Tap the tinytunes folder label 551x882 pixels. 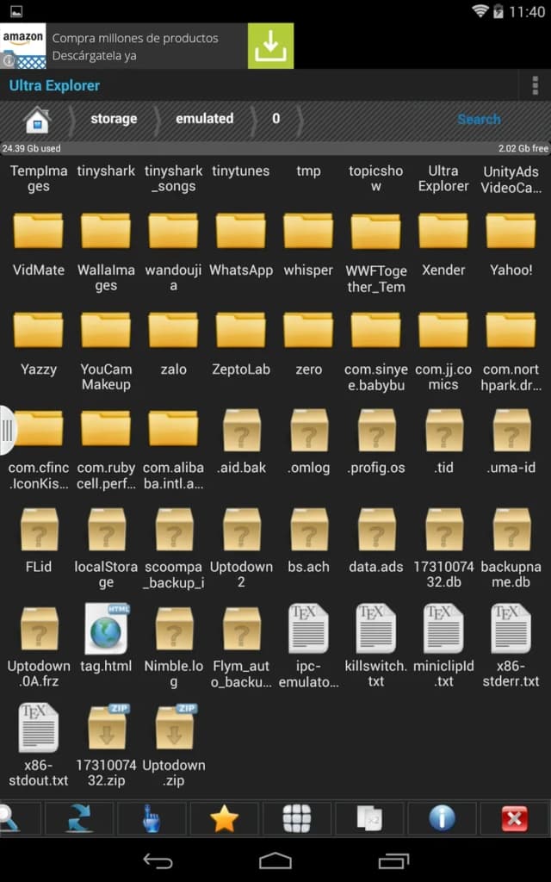241,171
